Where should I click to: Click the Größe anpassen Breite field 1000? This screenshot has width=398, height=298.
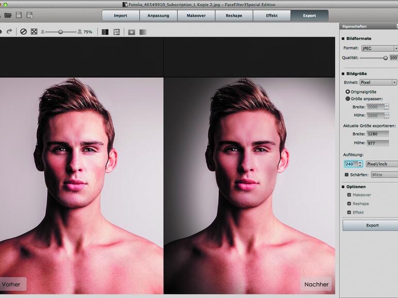tap(375, 107)
